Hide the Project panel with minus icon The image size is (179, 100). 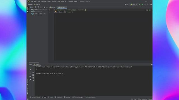click(47, 7)
